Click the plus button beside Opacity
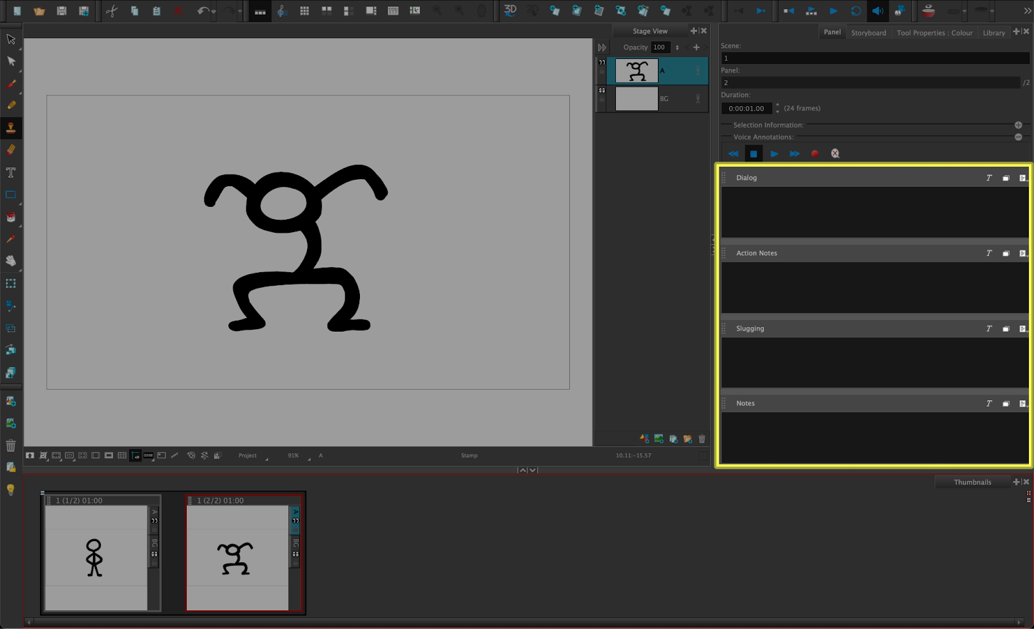The image size is (1034, 629). [696, 47]
